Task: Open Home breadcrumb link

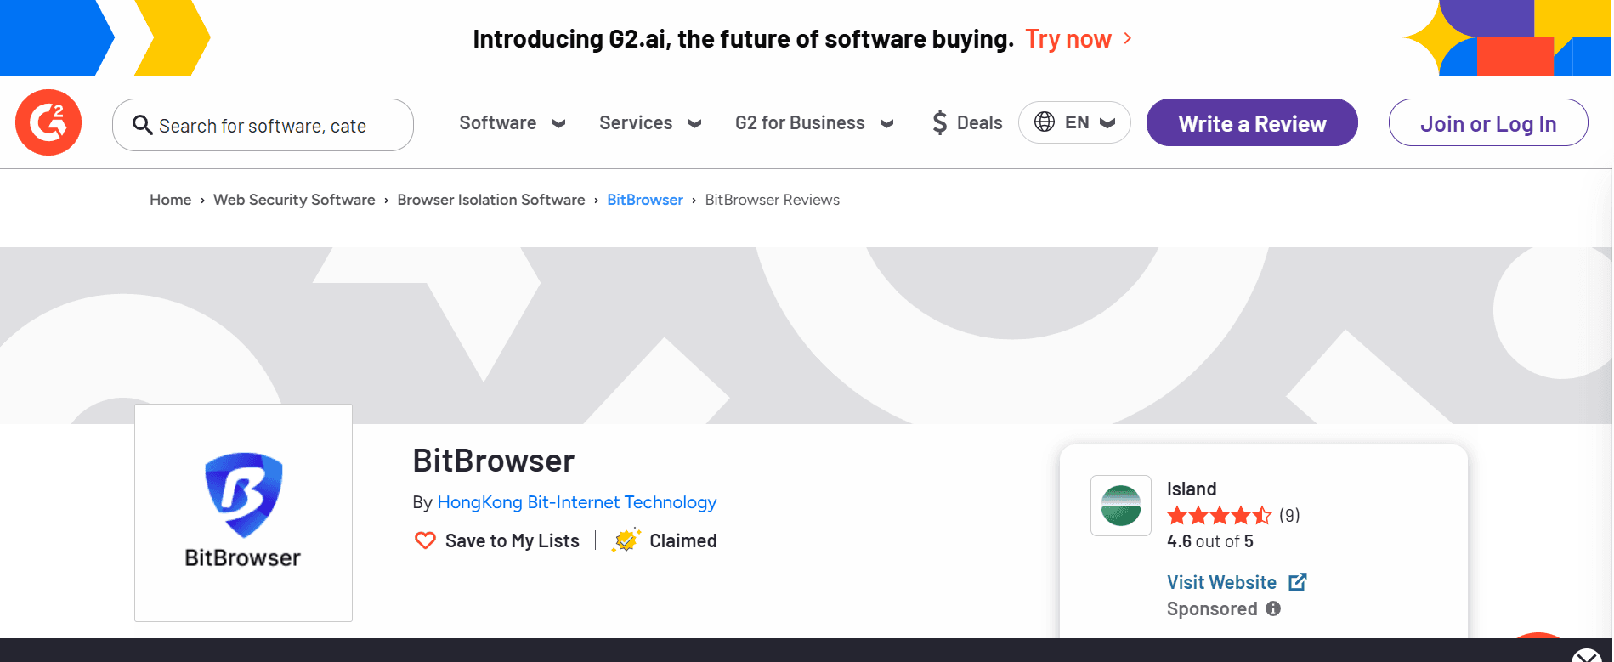Action: coord(171,200)
